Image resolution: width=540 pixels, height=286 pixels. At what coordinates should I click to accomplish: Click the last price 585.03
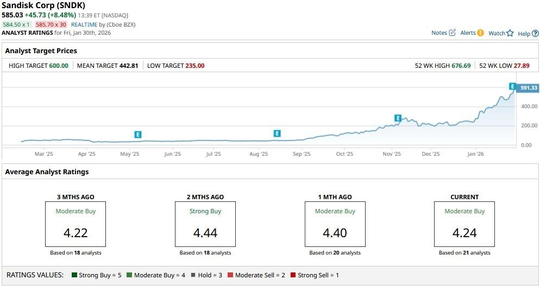click(12, 15)
